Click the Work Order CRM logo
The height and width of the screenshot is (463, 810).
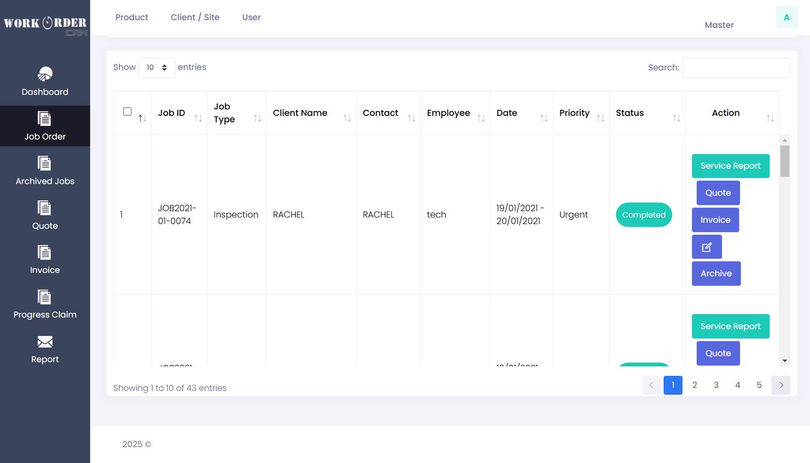[45, 25]
